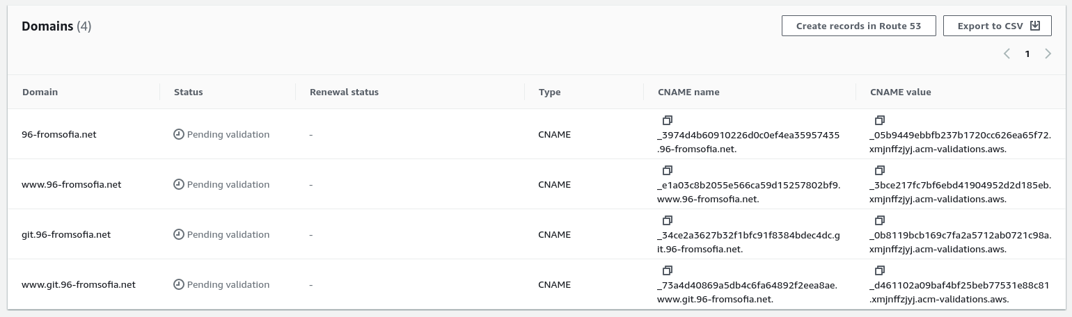Image resolution: width=1072 pixels, height=317 pixels.
Task: Sort by Domain column header
Action: coord(40,92)
